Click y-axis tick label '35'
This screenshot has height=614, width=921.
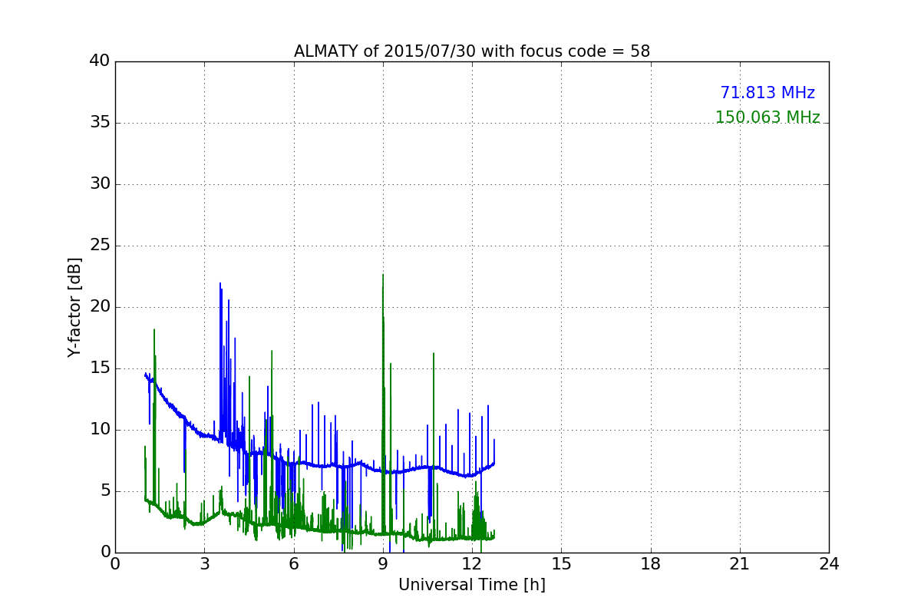tap(100, 123)
